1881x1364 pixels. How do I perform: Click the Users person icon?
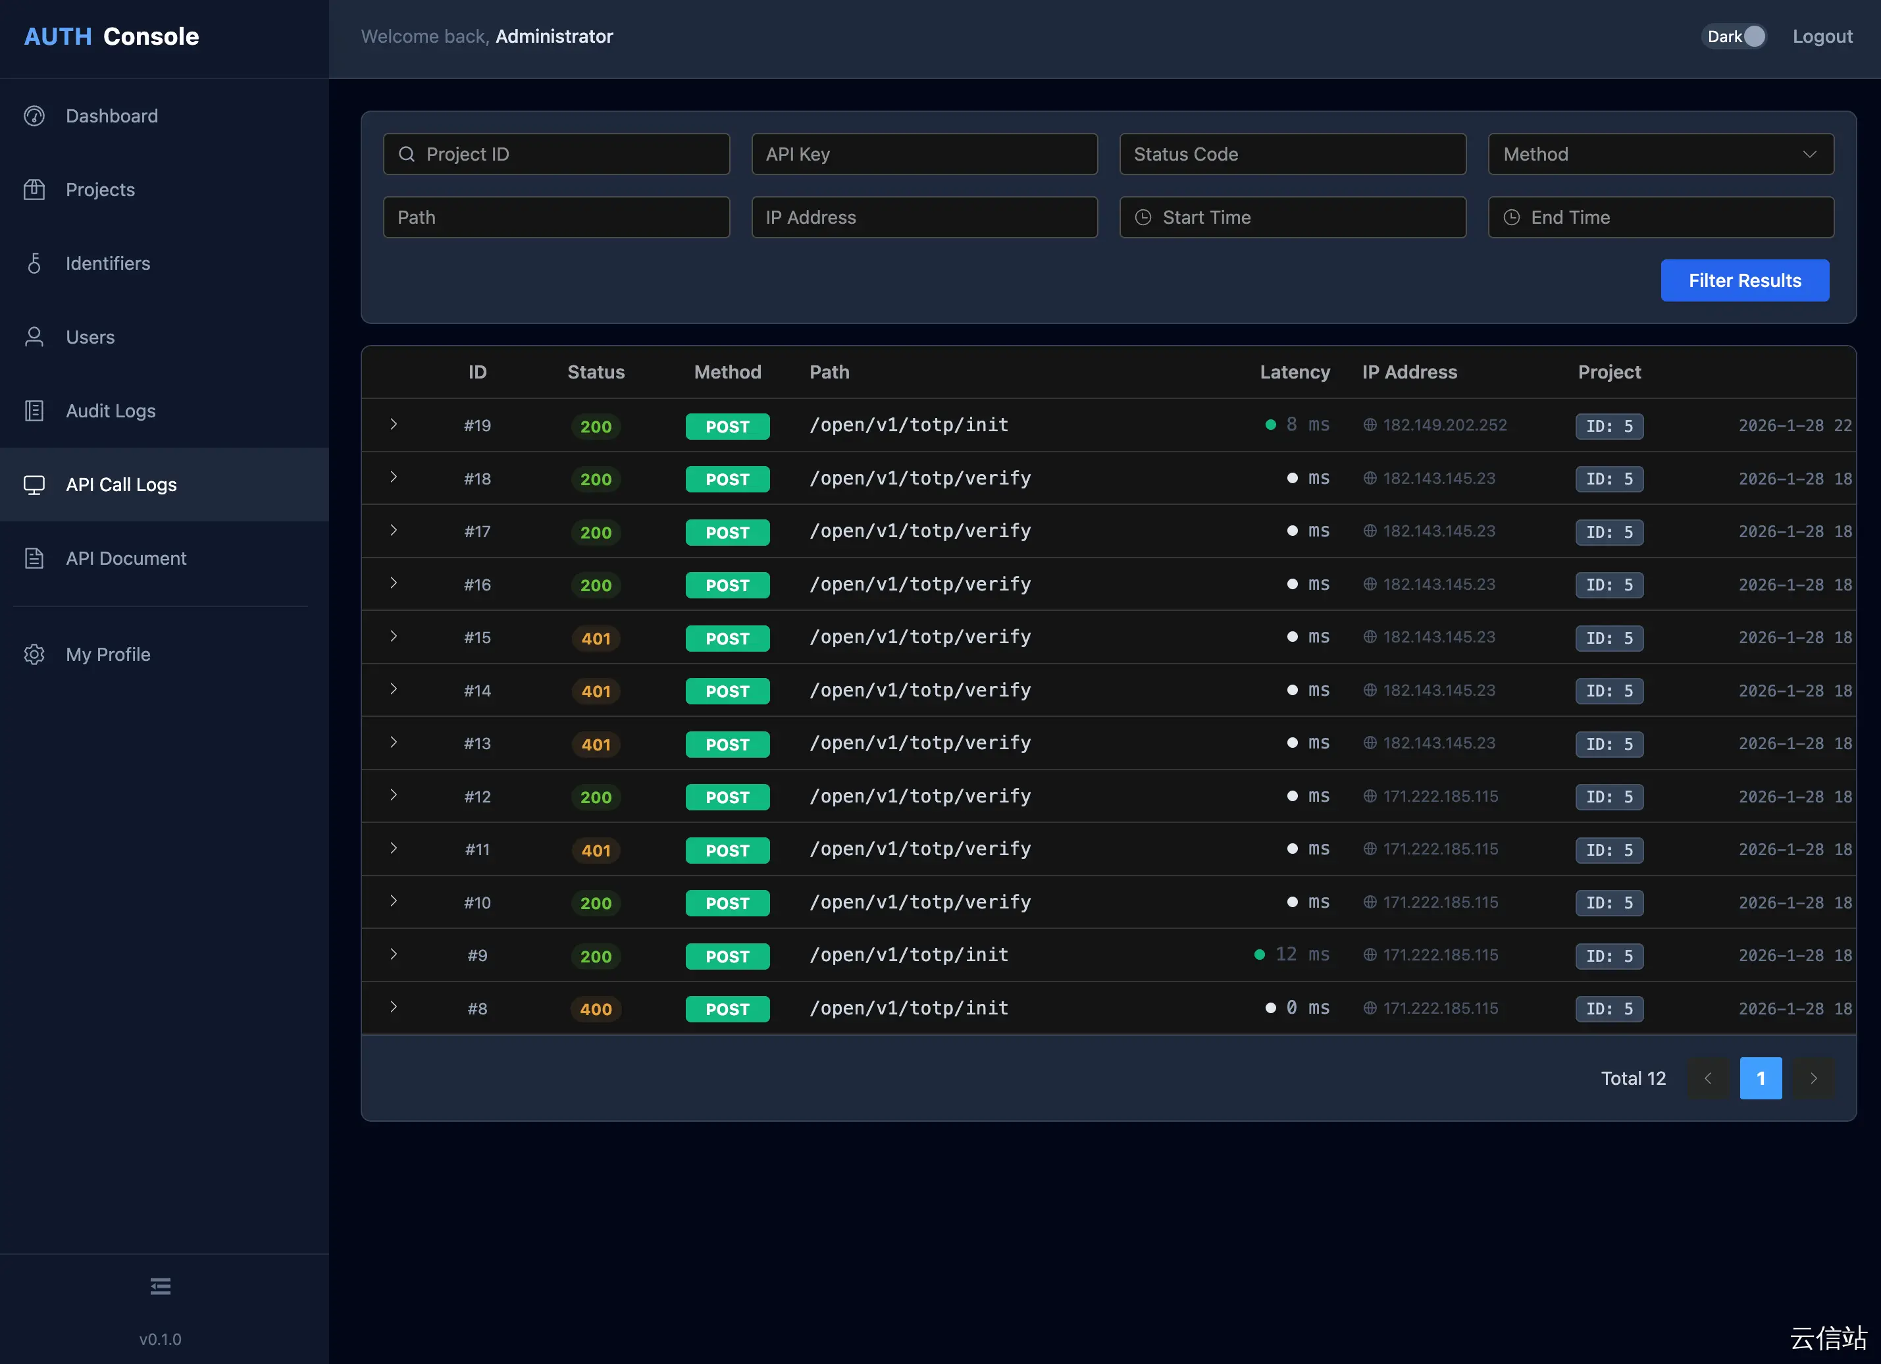(34, 337)
